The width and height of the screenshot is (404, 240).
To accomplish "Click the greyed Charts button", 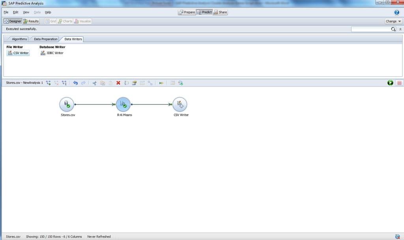I will (x=65, y=21).
